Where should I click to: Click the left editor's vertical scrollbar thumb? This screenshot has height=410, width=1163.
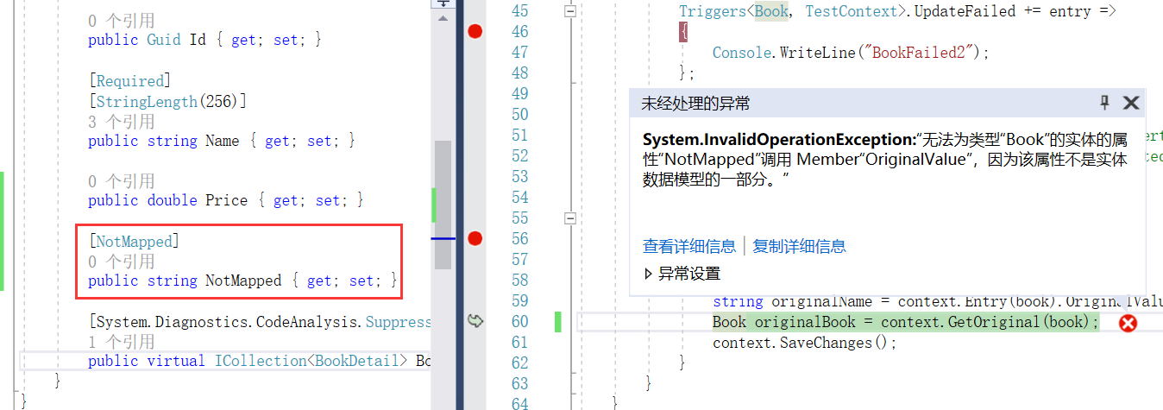pos(443,205)
